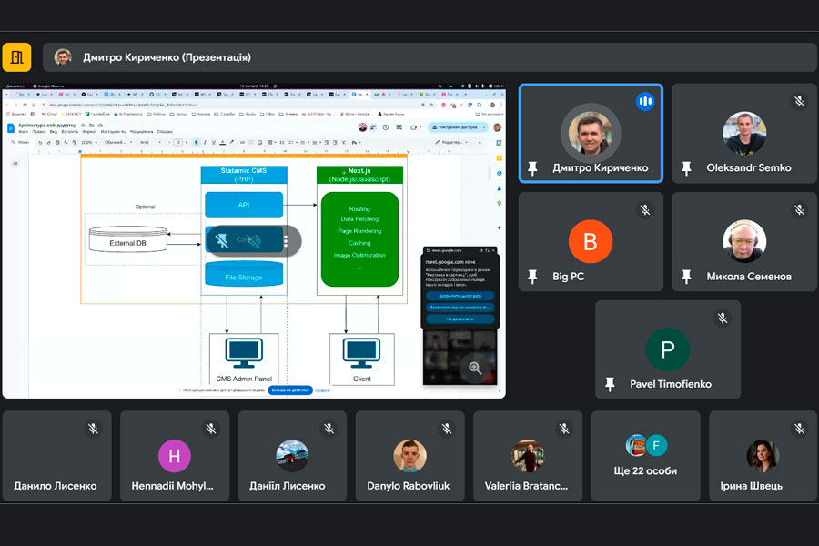Viewport: 819px width, 546px height.
Task: Open the Вид menu in Docs
Action: click(54, 132)
